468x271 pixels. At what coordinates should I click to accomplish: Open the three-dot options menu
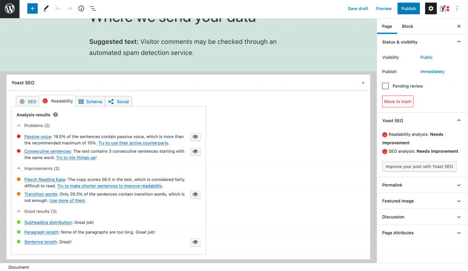(457, 9)
